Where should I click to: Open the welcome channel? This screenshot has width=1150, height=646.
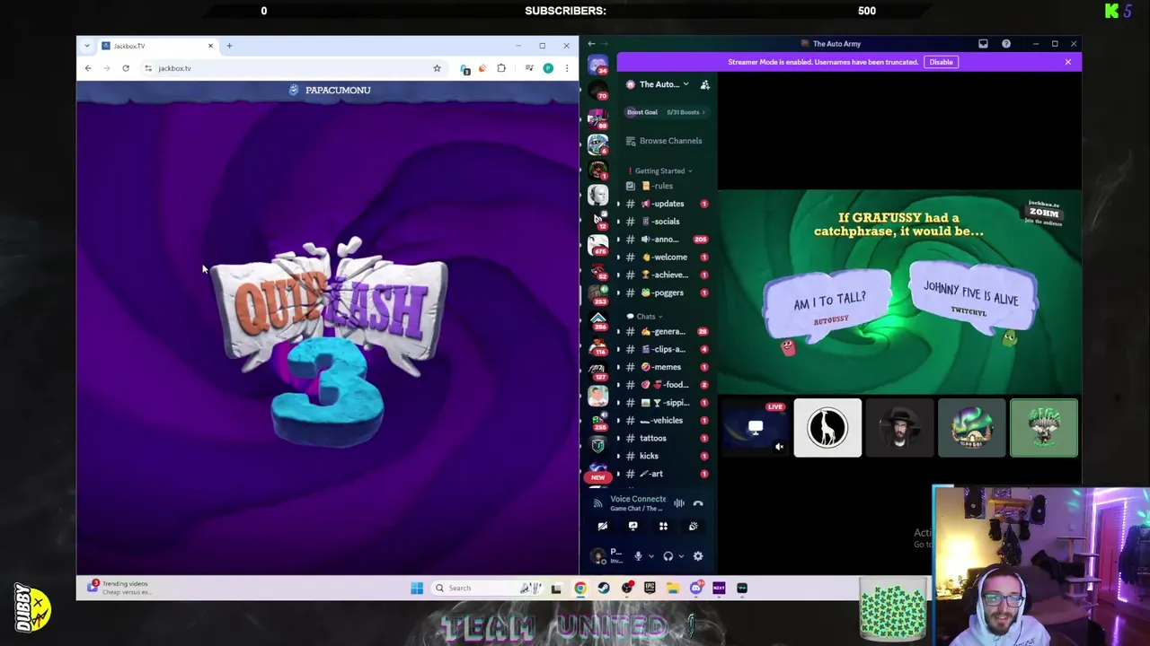click(x=665, y=258)
